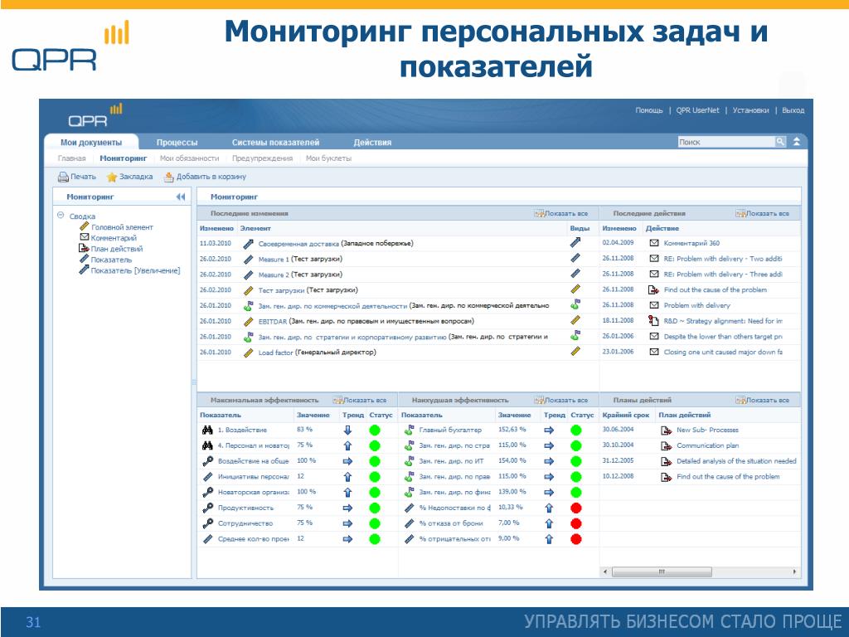Click the view icon for Load factor row
849x637 pixels.
coord(575,352)
